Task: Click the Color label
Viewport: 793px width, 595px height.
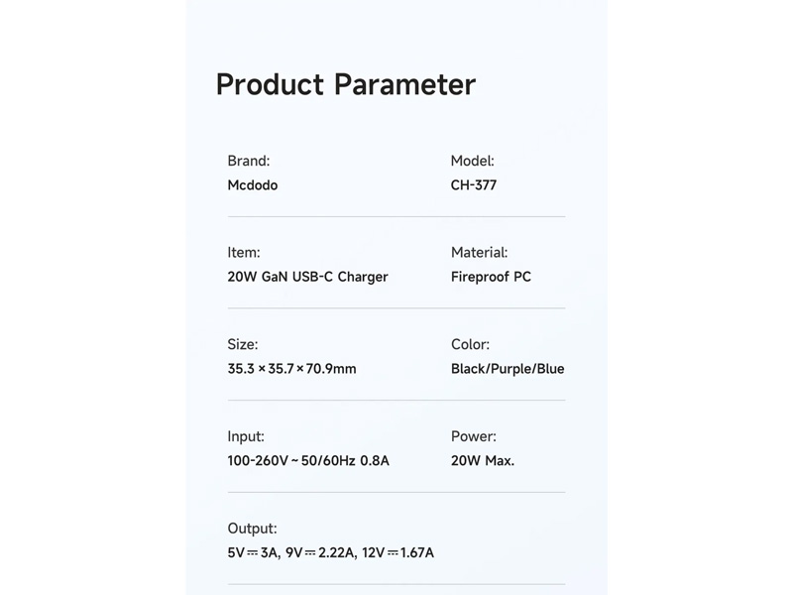Action: click(470, 345)
